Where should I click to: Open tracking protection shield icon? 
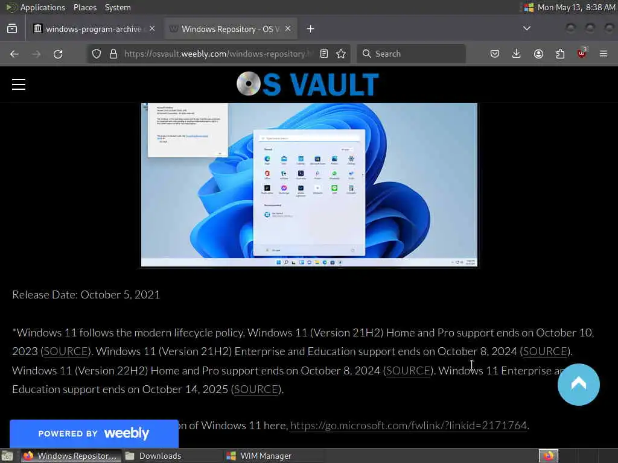pyautogui.click(x=97, y=54)
